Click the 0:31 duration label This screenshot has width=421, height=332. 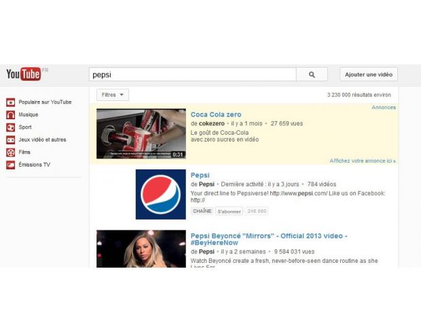click(x=178, y=154)
